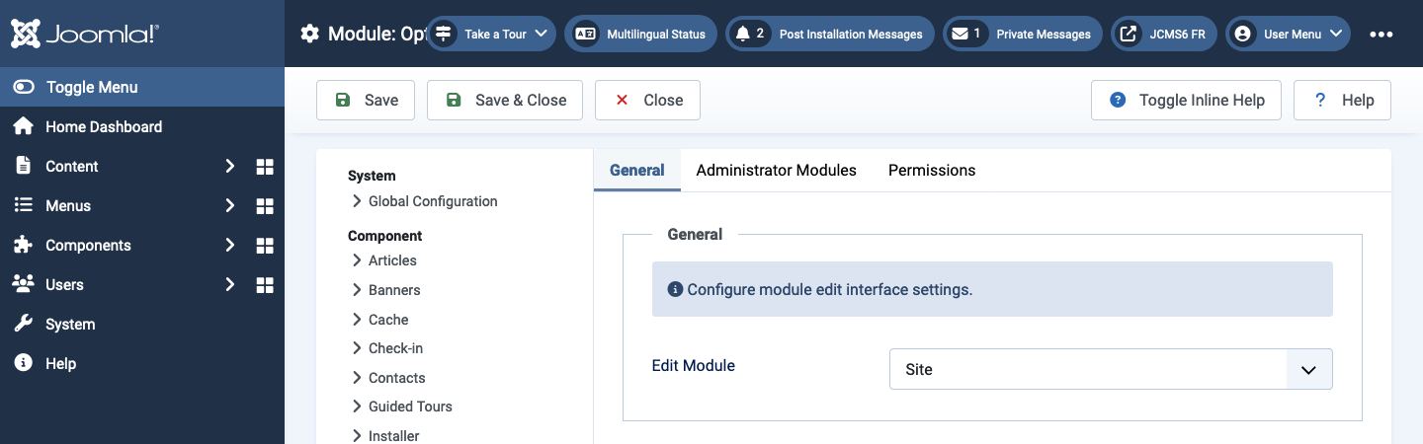Viewport: 1423px width, 444px height.
Task: Open Private Messages
Action: [1023, 34]
